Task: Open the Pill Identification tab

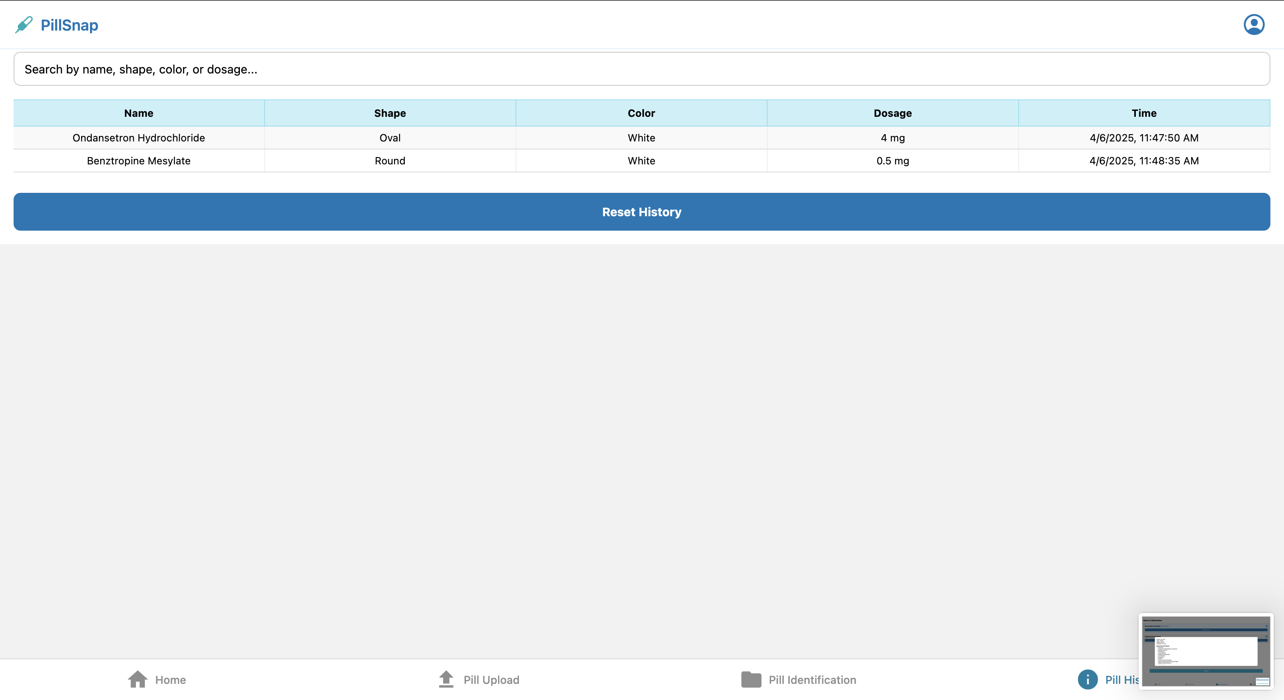Action: click(x=812, y=680)
